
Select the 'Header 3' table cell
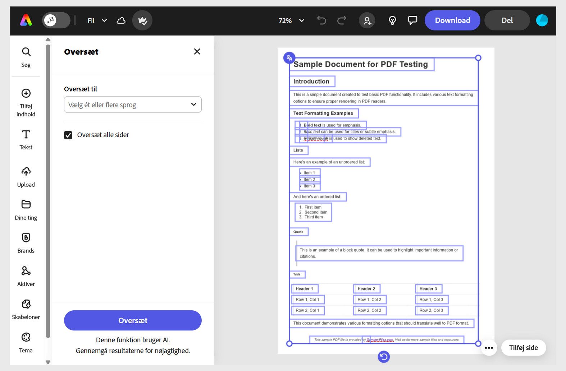point(429,289)
